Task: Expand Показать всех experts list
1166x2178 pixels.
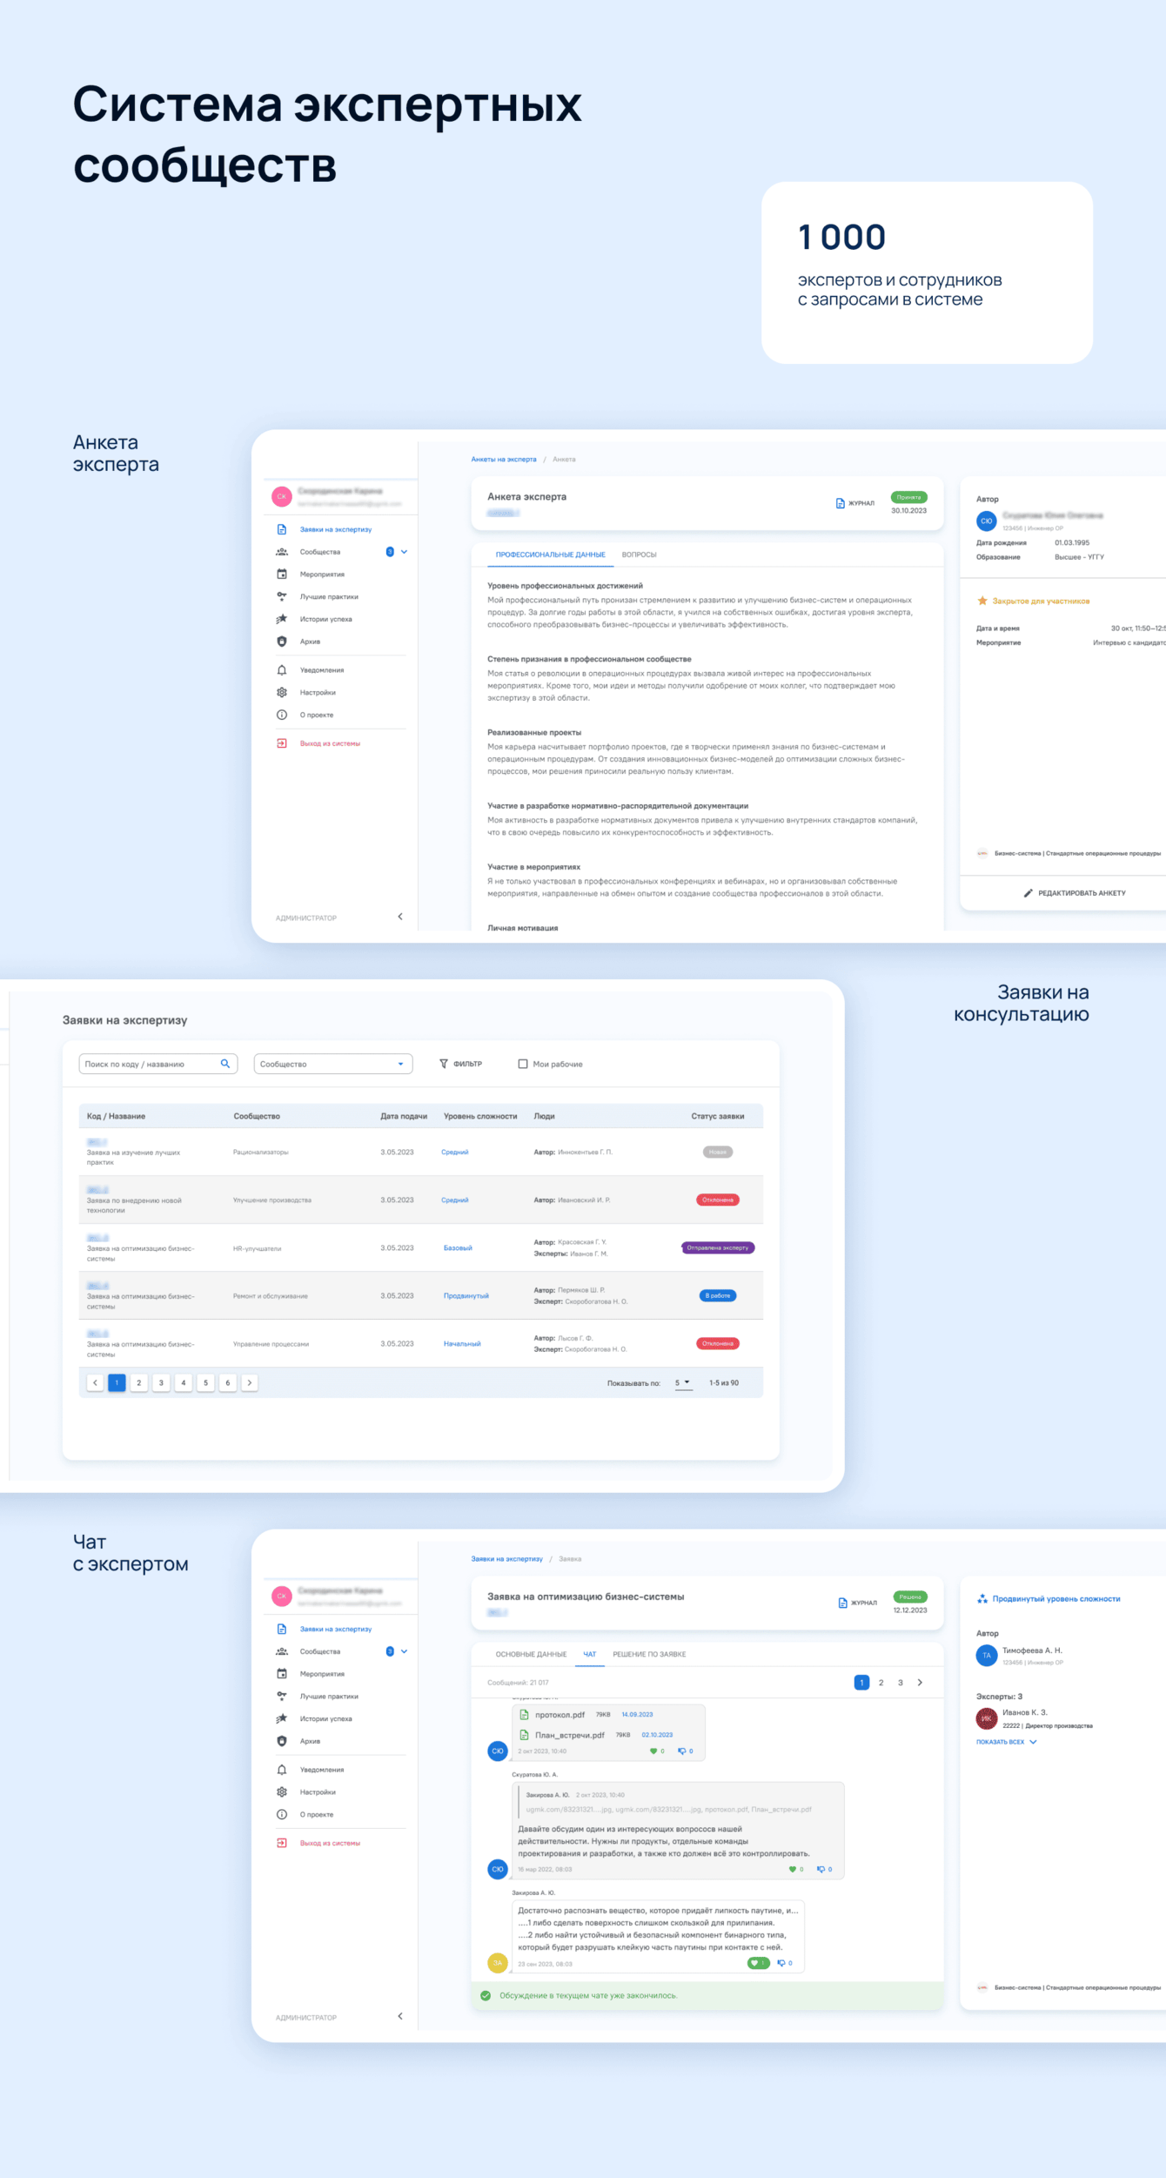Action: tap(1006, 1742)
